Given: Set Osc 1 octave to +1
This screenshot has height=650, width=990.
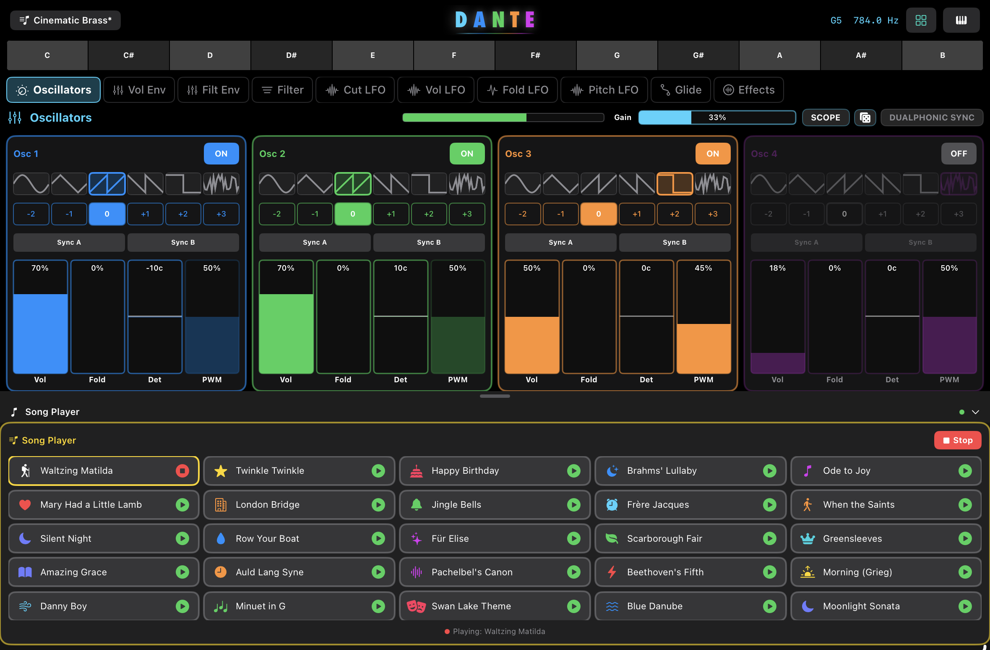Looking at the screenshot, I should coord(145,214).
